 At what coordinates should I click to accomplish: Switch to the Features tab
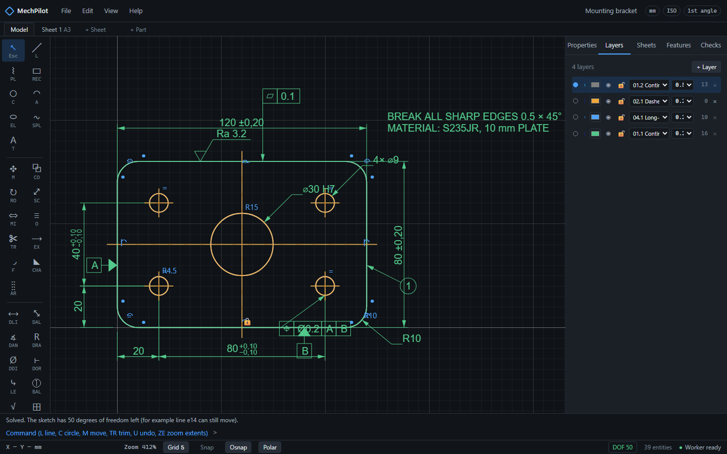tap(679, 45)
